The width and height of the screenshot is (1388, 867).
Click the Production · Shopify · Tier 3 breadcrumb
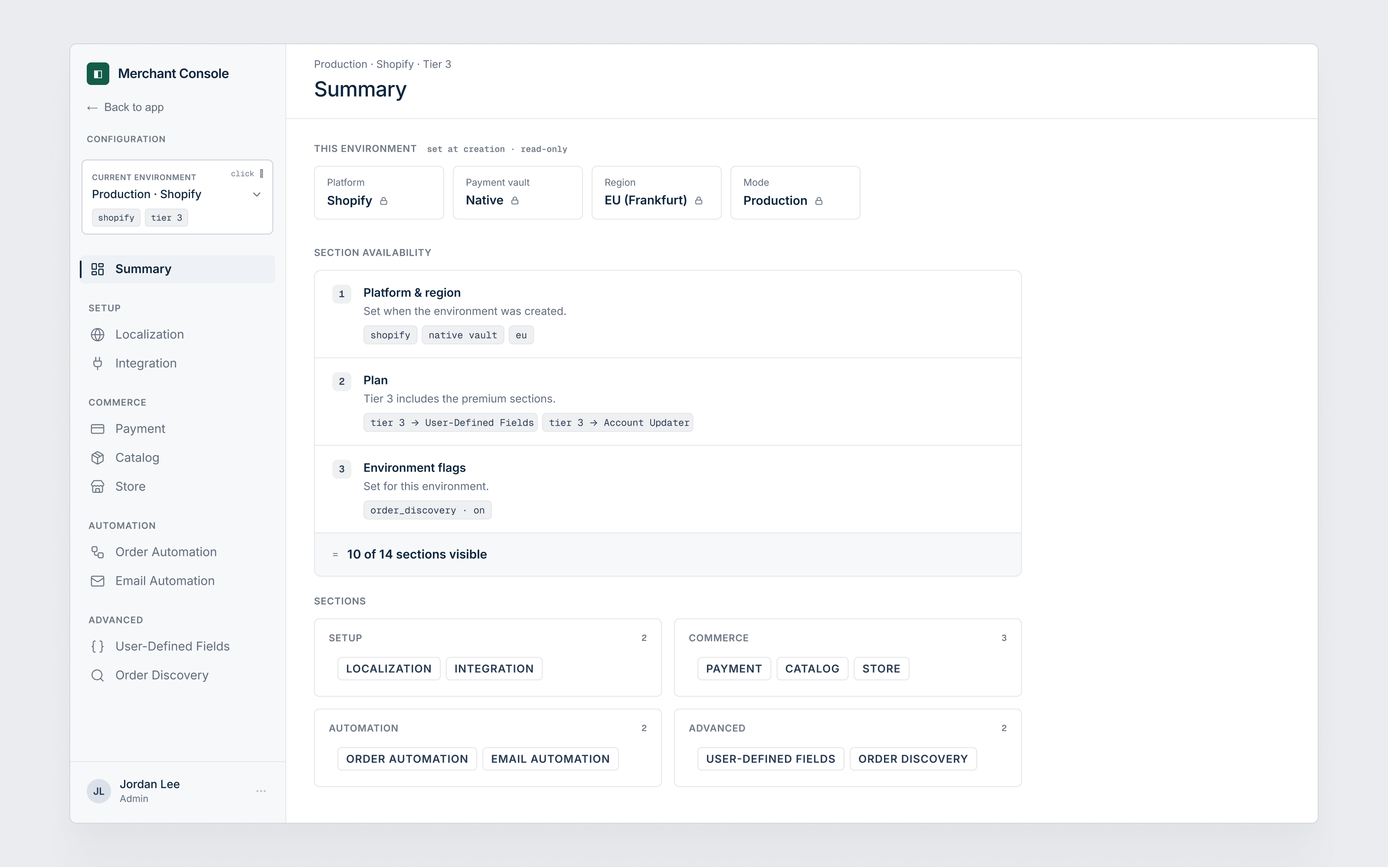click(x=383, y=64)
